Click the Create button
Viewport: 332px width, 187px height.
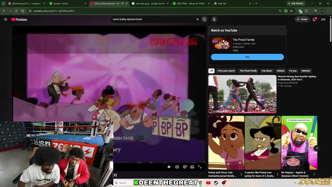[x=302, y=19]
